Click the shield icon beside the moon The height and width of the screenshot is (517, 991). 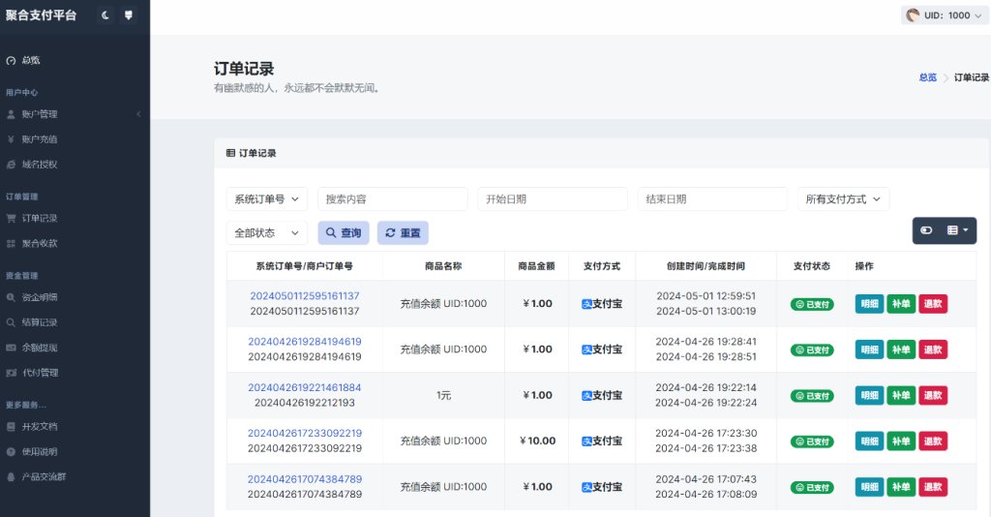[x=129, y=15]
